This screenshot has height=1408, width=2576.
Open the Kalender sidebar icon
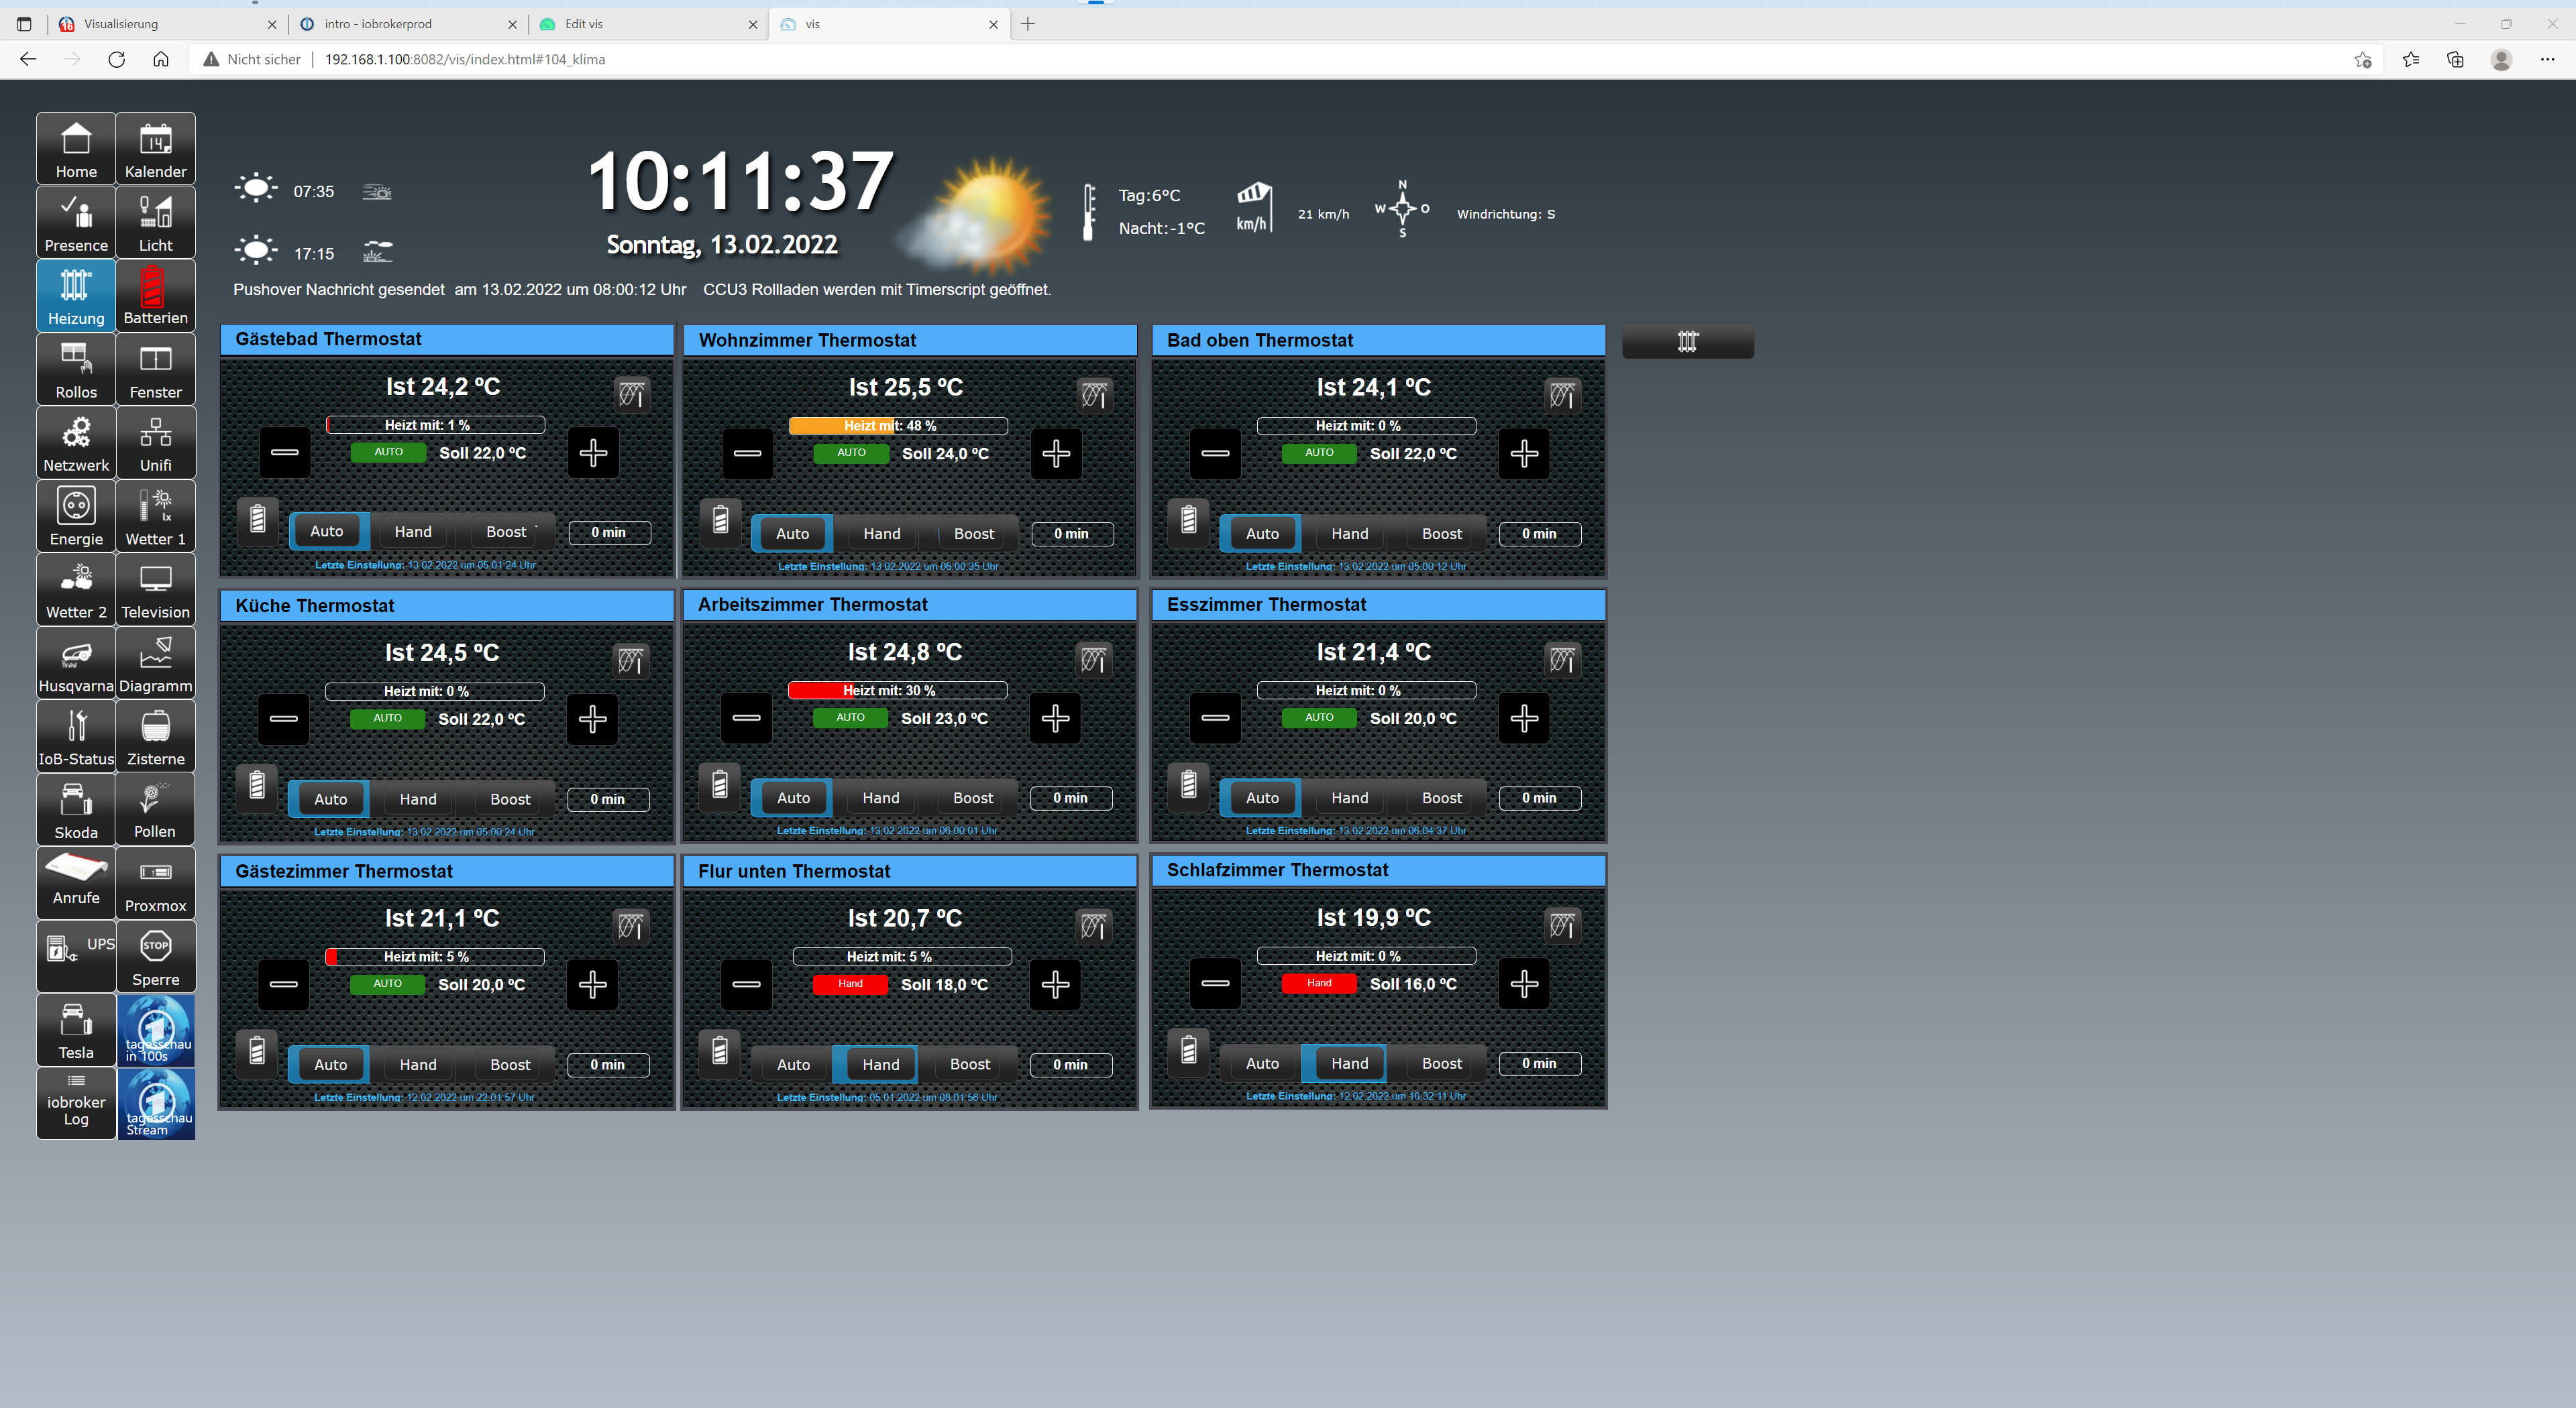[x=155, y=149]
